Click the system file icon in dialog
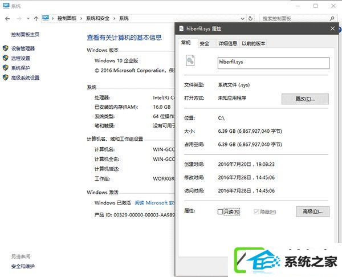The height and width of the screenshot is (277, 342). (x=190, y=60)
